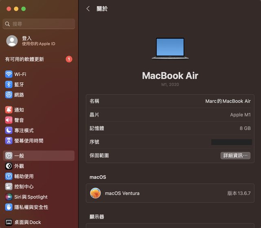Click the version 13.6.7 text
This screenshot has height=228, width=261.
click(x=239, y=193)
